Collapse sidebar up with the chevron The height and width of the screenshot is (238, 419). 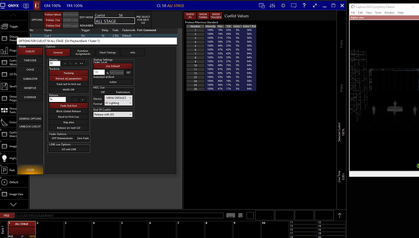pos(13,15)
